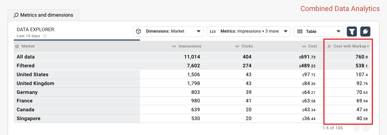The height and width of the screenshot is (135, 387).
Task: Click the calendar icon beside Last 14 days
Action: point(45,36)
